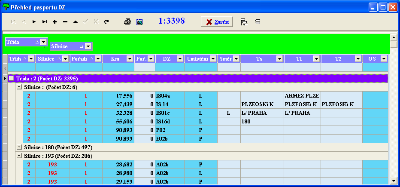Select Km value 17,556
This screenshot has width=400, height=187.
pos(118,96)
